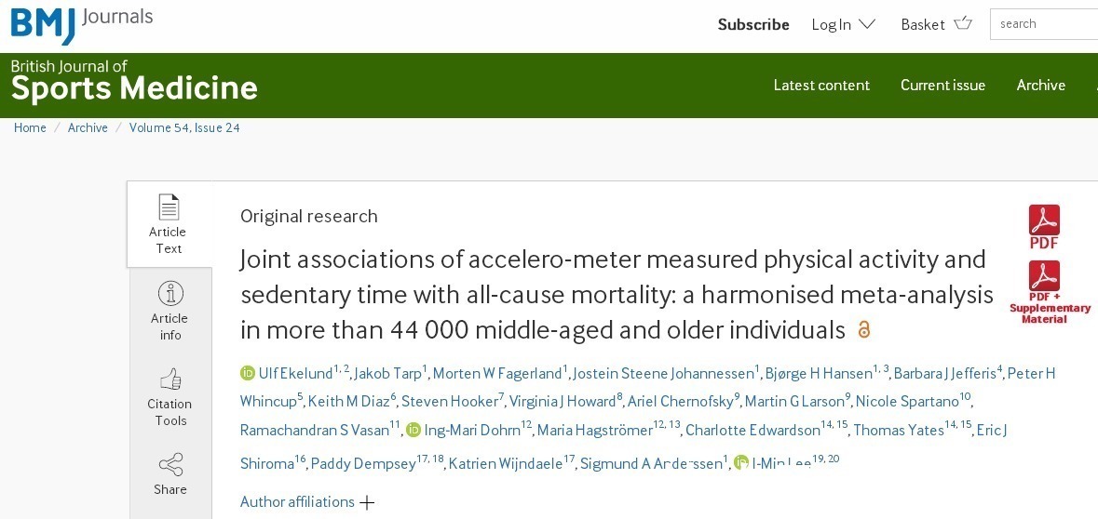Viewport: 1098px width, 519px height.
Task: Open the Article info panel
Action: coord(170,293)
